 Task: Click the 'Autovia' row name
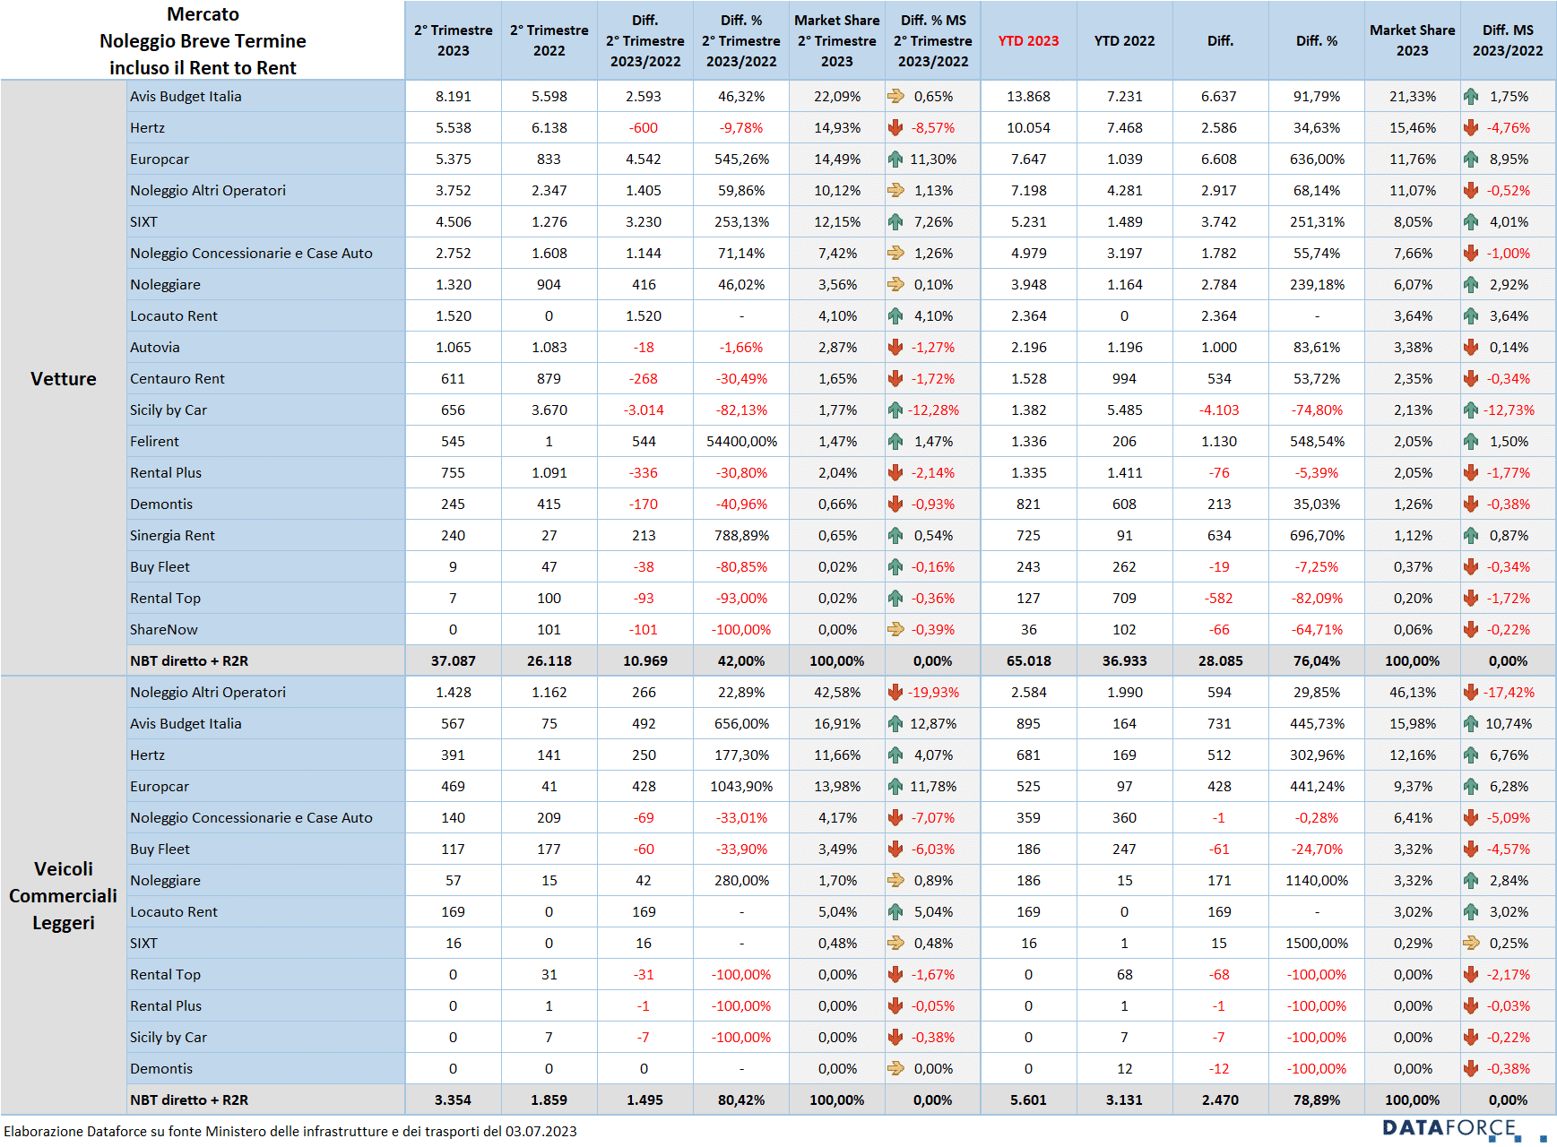click(154, 347)
